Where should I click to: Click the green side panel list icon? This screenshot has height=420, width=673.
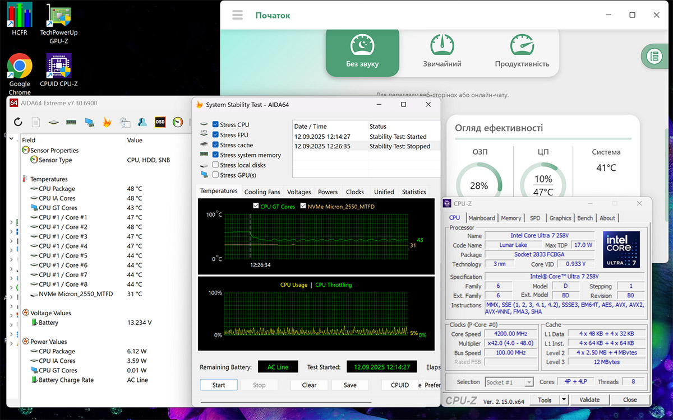[x=653, y=56]
